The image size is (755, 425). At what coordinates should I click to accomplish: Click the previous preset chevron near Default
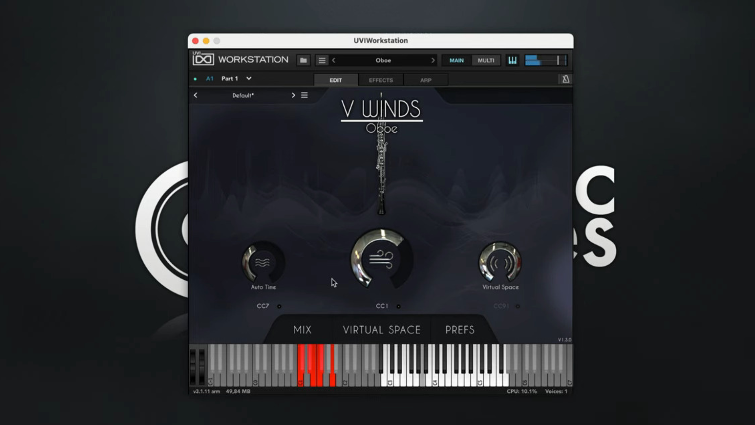click(x=195, y=95)
